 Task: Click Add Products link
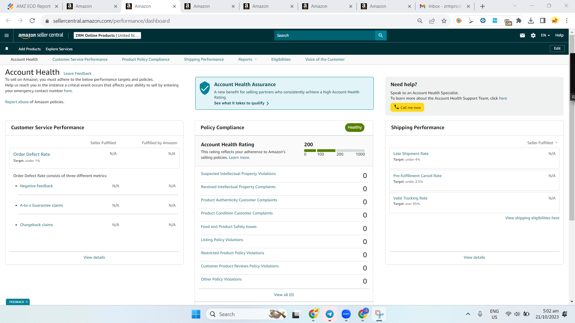(x=30, y=49)
